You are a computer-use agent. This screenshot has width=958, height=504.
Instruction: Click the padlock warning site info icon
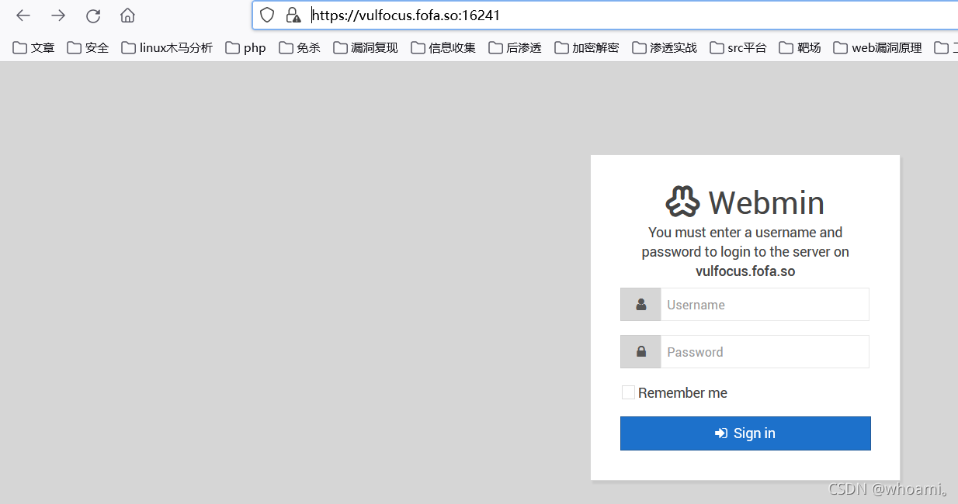tap(293, 15)
